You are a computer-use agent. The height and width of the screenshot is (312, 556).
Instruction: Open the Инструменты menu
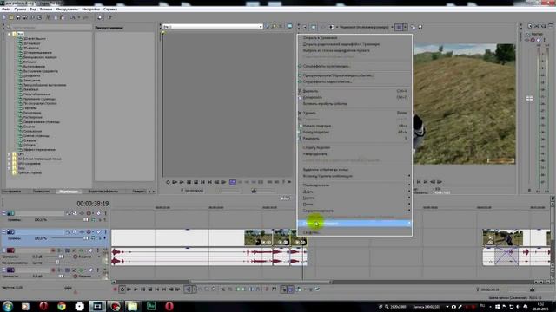coord(67,10)
